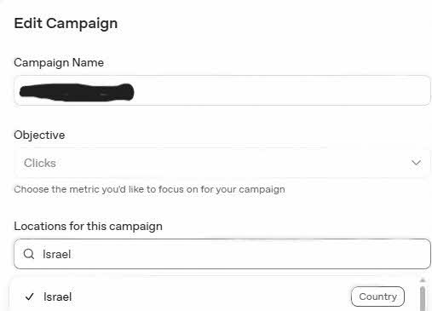Screen dimensions: 432x311
Task: Open the Objective dropdown showing Clicks
Action: (x=222, y=163)
